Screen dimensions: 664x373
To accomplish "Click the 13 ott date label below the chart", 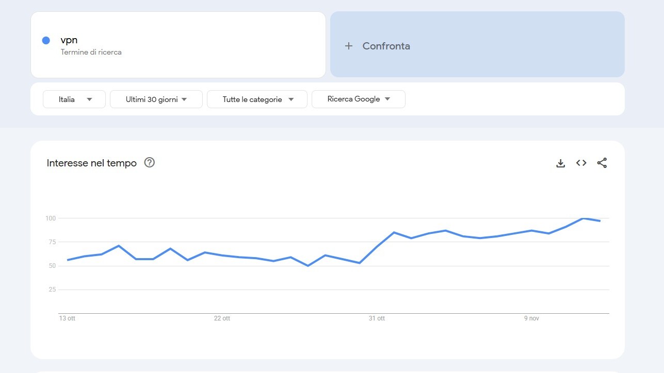I will point(67,318).
